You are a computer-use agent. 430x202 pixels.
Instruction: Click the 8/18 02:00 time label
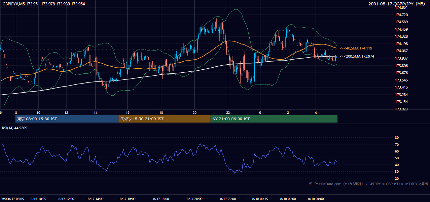point(288,199)
